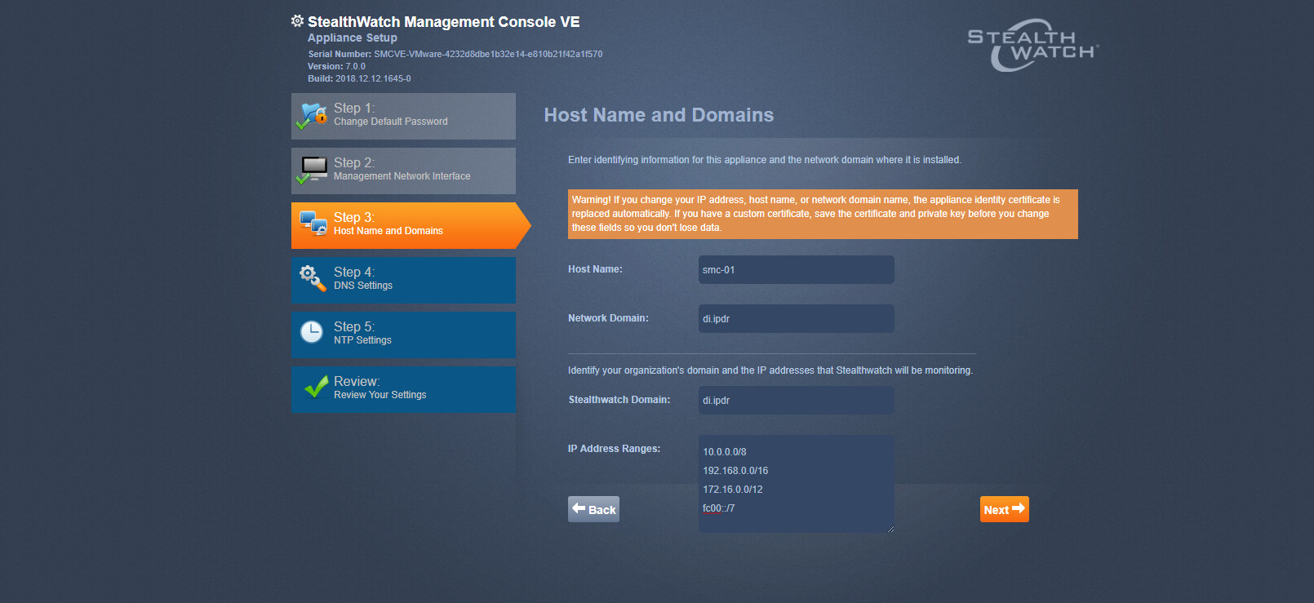Click the Step 1 folder lock icon
The height and width of the screenshot is (603, 1314).
click(312, 115)
